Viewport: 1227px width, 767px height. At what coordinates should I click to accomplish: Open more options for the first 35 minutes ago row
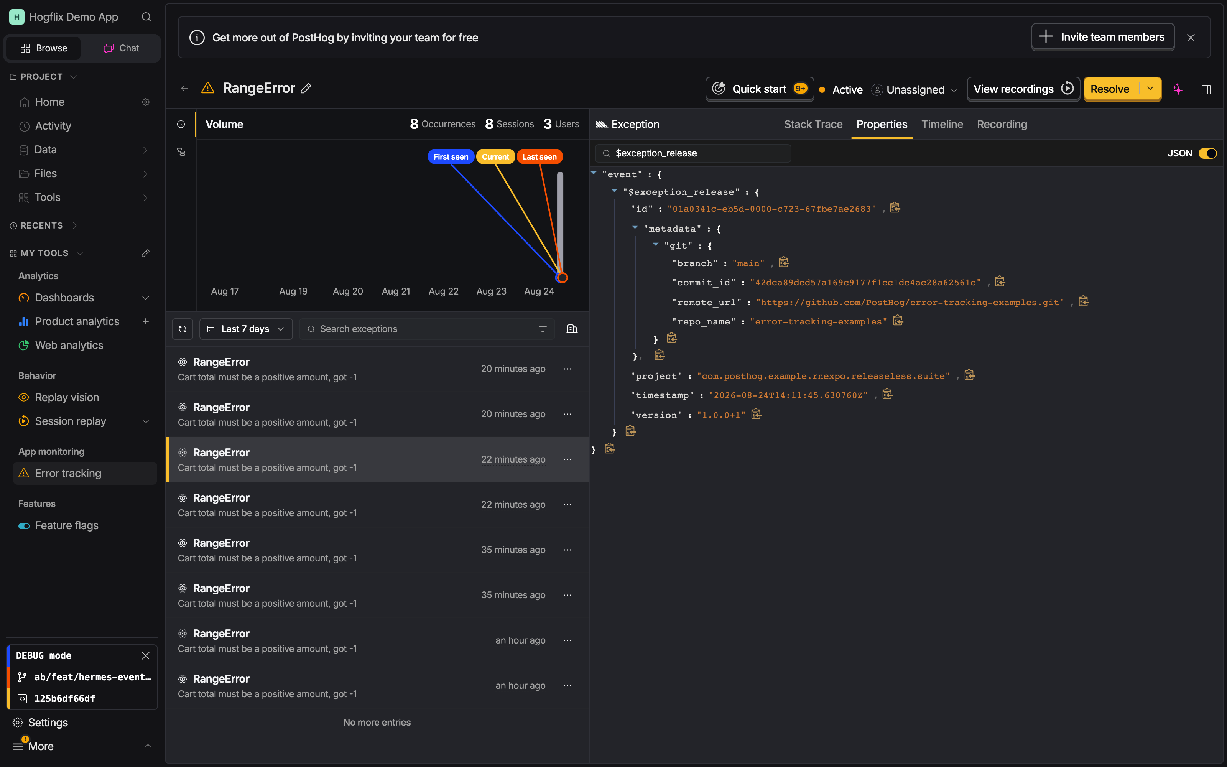pos(567,550)
